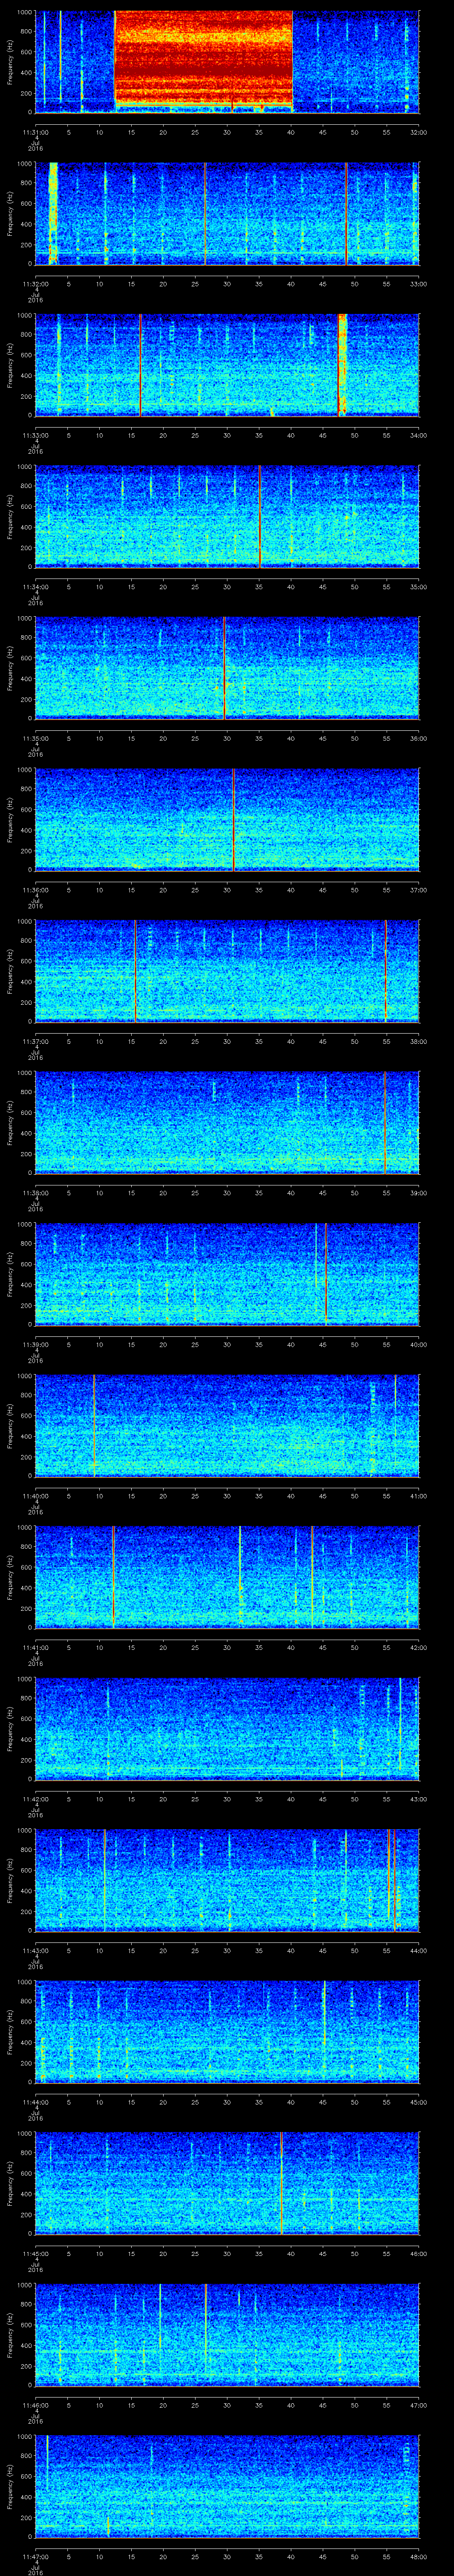
Task: Click the 11:37:00 time axis label
Action: tap(36, 1041)
